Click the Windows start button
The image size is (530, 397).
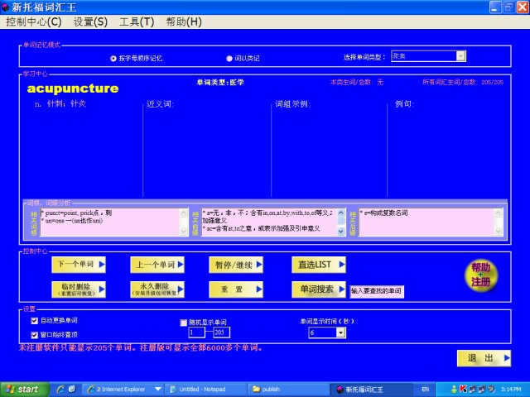(24, 390)
